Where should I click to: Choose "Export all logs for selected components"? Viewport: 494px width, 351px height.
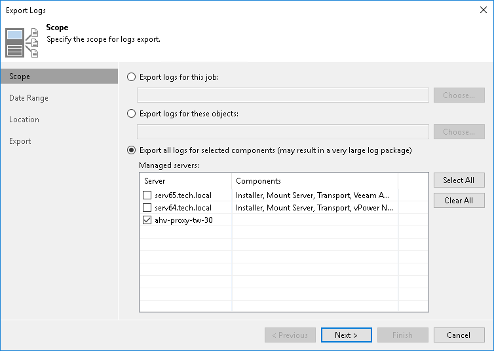[x=132, y=150]
